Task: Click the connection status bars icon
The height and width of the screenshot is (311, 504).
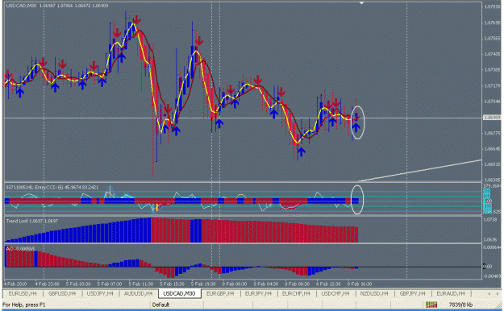Action: [431, 305]
